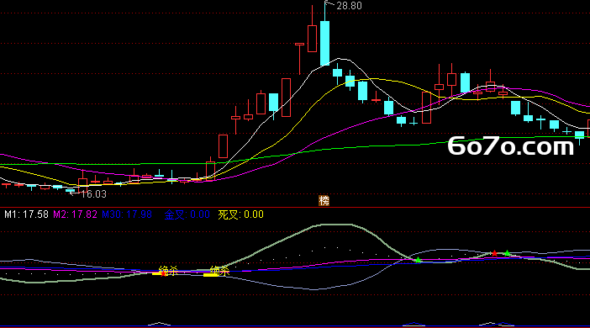Image resolution: width=590 pixels, height=328 pixels.
Task: Click the yellow 死叉: 0.00 readout
Action: 241,214
